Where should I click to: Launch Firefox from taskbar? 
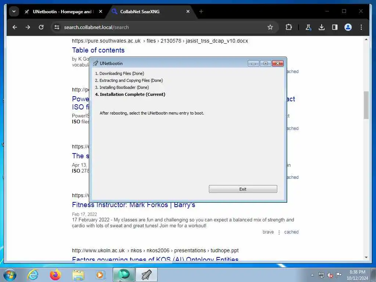click(55, 275)
